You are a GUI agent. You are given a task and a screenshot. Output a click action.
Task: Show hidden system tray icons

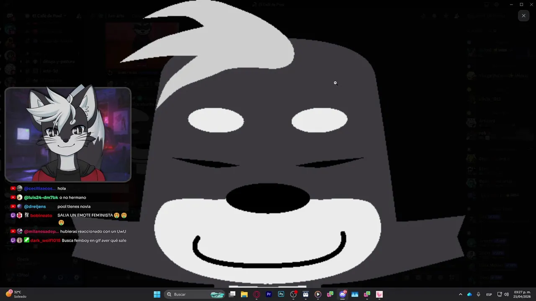click(x=461, y=294)
